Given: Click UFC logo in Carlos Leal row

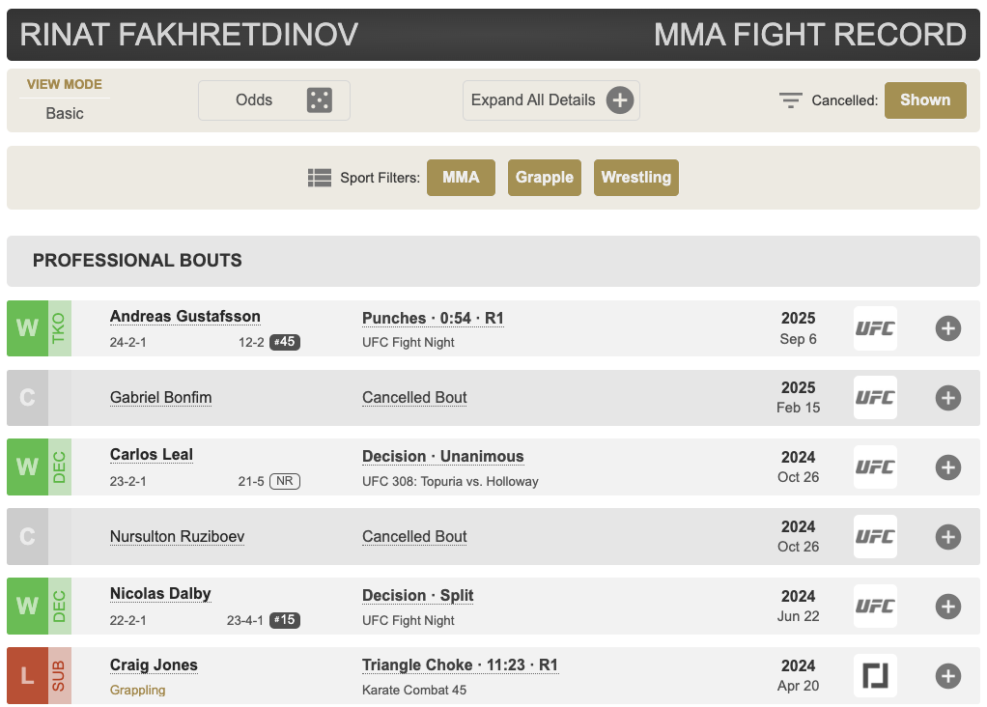Looking at the screenshot, I should (875, 467).
